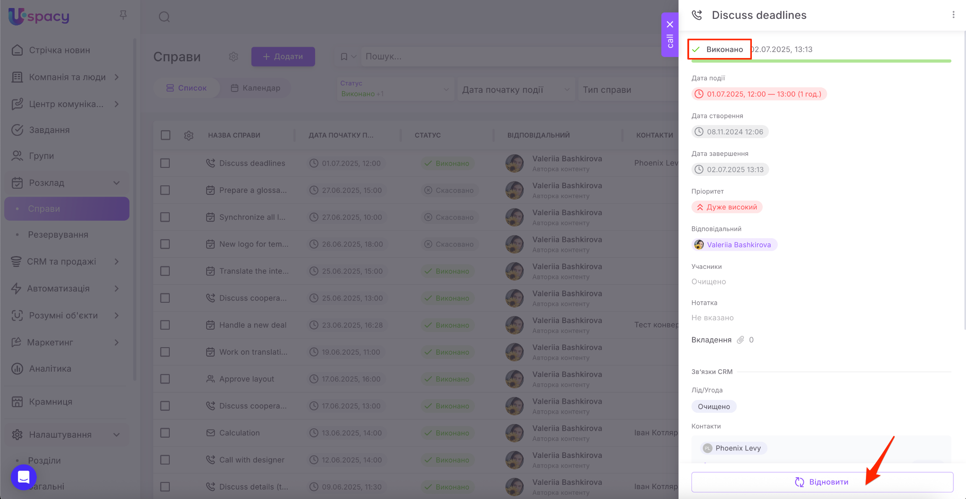Click the Відновити button
This screenshot has width=966, height=499.
[822, 482]
